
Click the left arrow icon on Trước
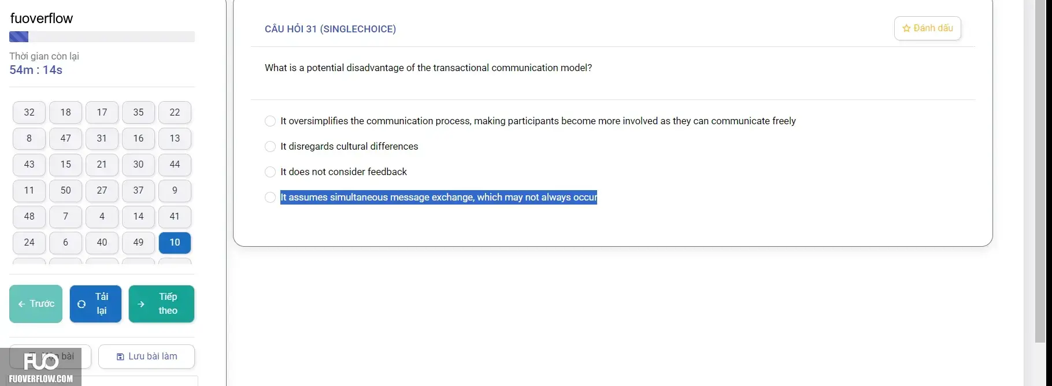pos(21,304)
